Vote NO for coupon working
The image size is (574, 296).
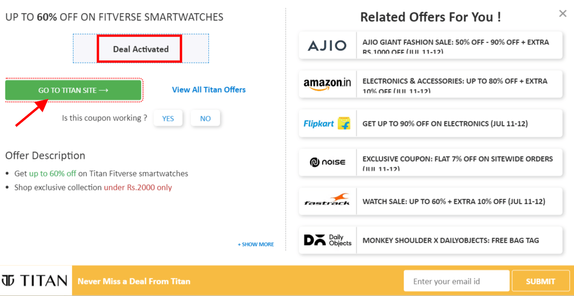pos(205,119)
